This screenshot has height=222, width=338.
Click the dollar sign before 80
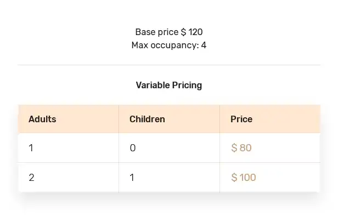click(x=234, y=148)
